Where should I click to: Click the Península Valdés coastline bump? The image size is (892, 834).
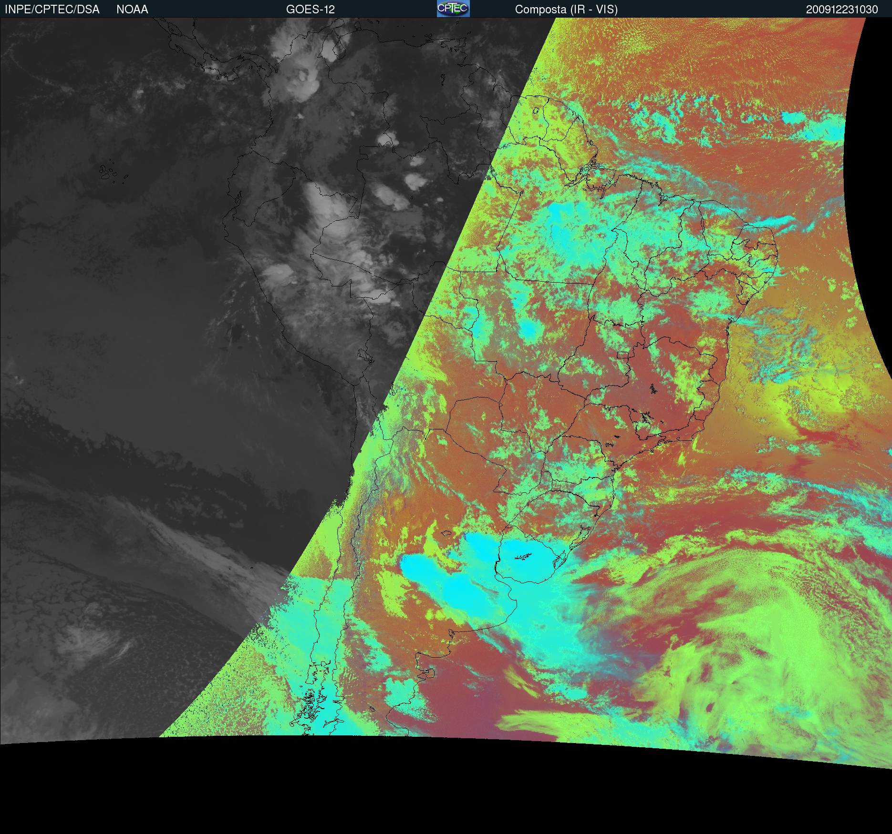pyautogui.click(x=431, y=673)
